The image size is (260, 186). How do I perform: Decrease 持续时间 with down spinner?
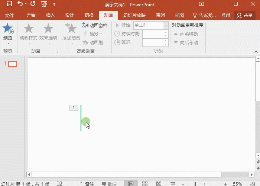pyautogui.click(x=166, y=36)
